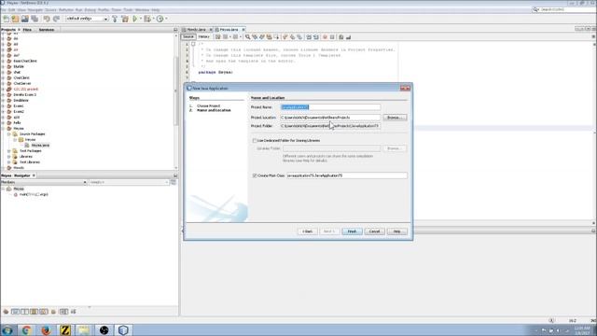597x336 pixels.
Task: Click the Build Project hammer icon
Action: click(x=115, y=19)
